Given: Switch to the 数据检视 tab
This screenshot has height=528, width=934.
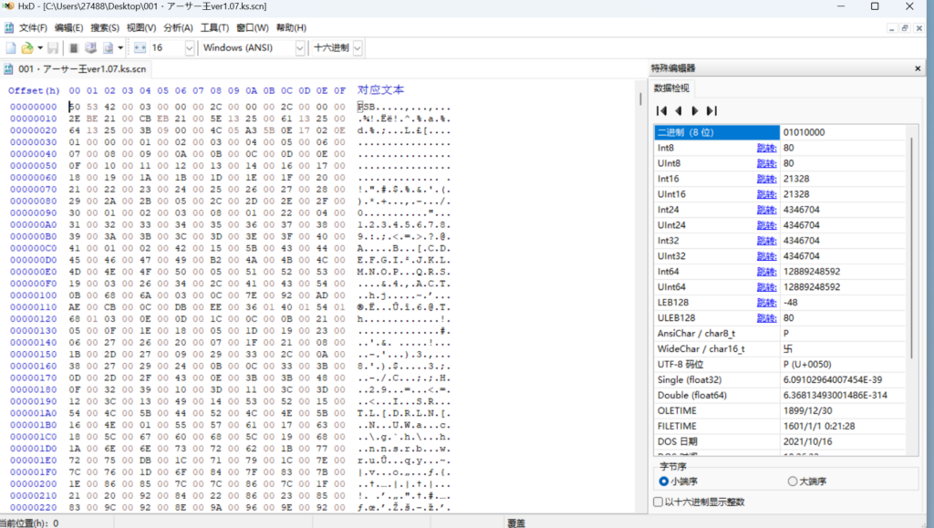Looking at the screenshot, I should pyautogui.click(x=671, y=88).
